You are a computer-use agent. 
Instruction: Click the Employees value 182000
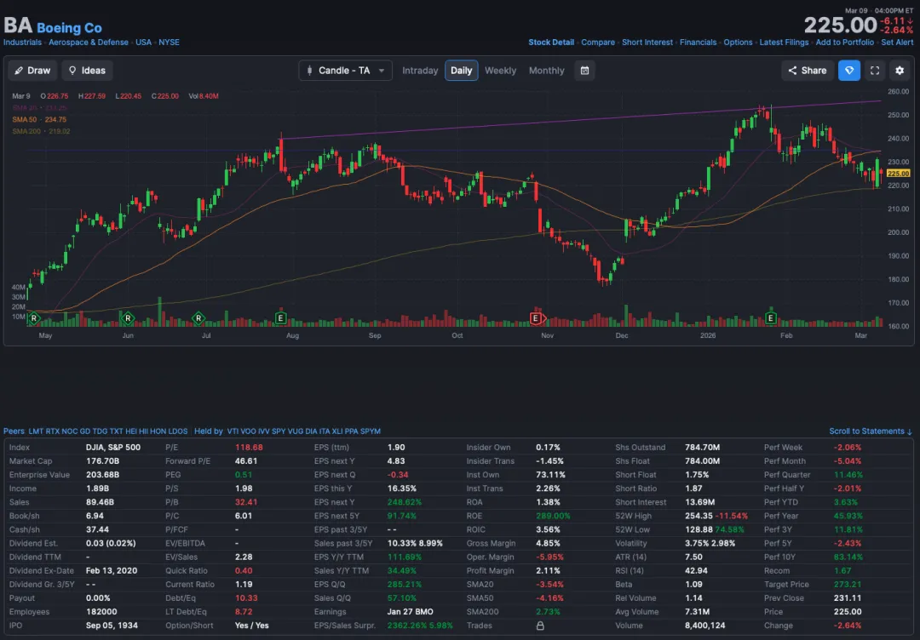tap(101, 612)
